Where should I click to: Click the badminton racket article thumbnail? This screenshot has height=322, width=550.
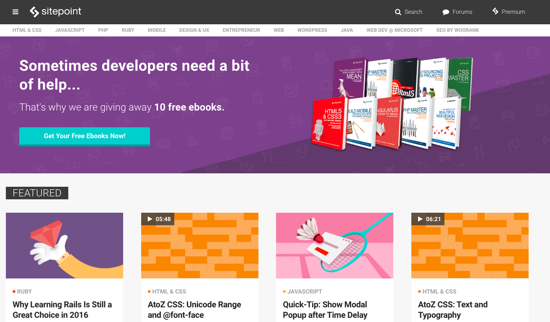pos(334,245)
